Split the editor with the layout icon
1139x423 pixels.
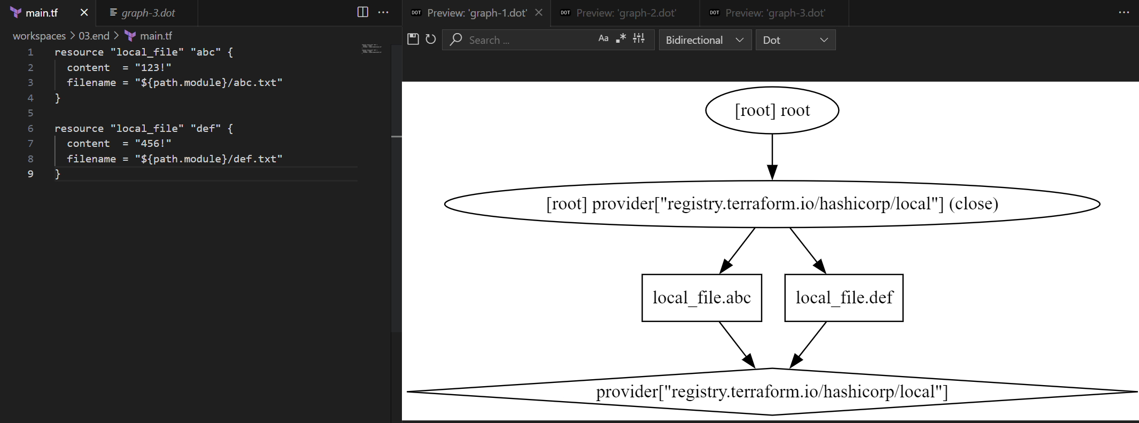363,12
